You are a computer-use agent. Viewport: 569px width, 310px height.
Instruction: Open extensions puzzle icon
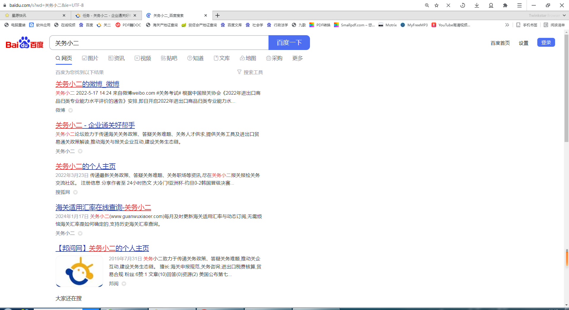[x=505, y=5]
